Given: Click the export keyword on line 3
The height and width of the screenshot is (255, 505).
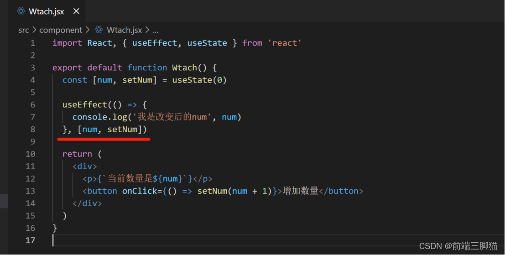Looking at the screenshot, I should pos(67,68).
